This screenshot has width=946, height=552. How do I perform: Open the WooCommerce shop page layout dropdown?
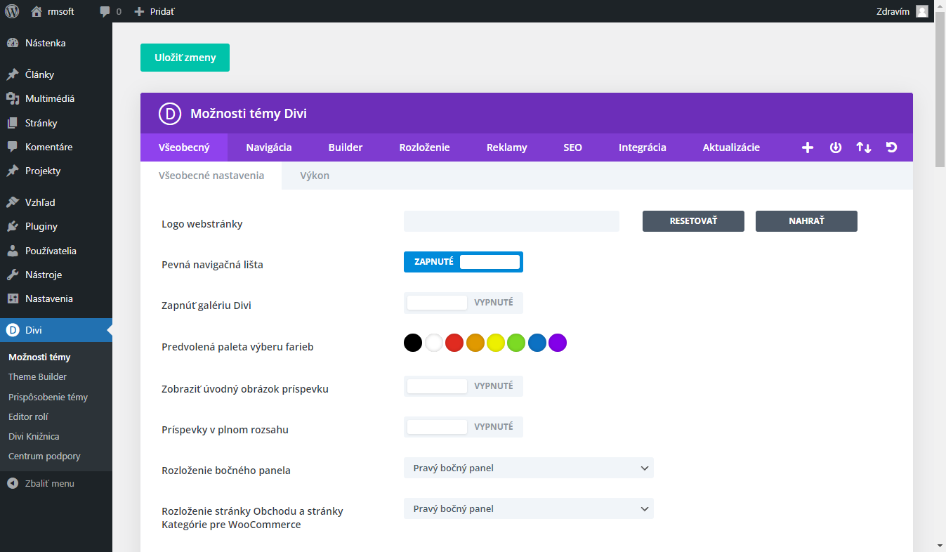(x=529, y=508)
